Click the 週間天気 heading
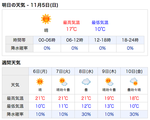This screenshot has width=150, height=120. tap(11, 63)
